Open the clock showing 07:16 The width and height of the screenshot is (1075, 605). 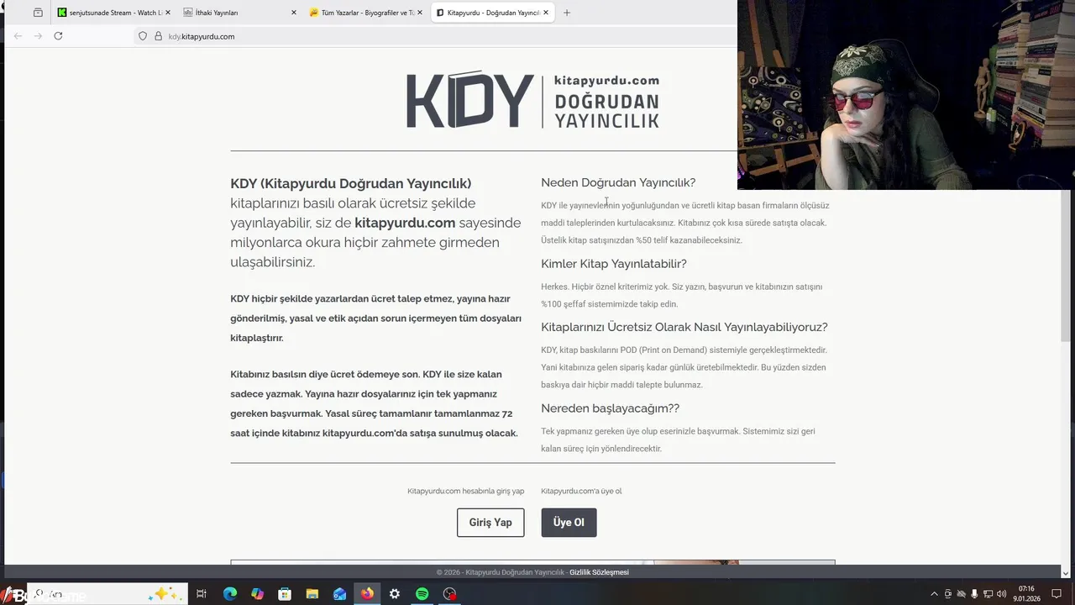pos(1026,594)
